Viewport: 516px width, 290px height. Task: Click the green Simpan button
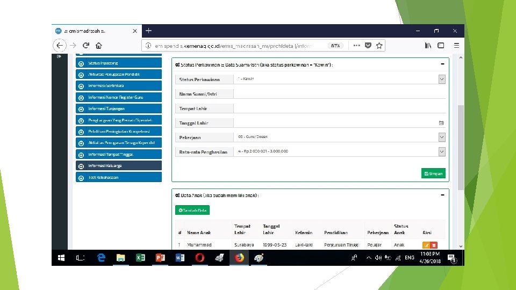click(x=433, y=173)
